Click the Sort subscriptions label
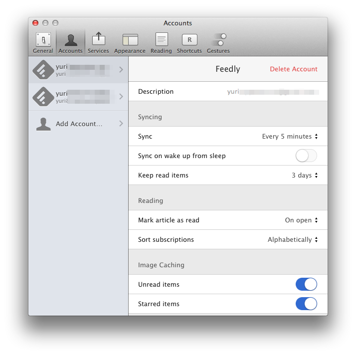The image size is (356, 355). pyautogui.click(x=166, y=240)
